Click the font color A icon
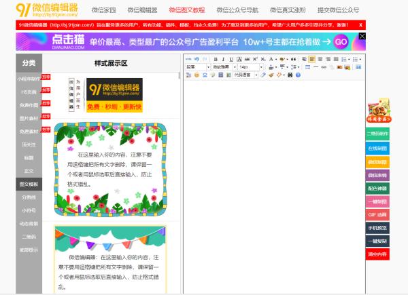The image size is (408, 295). (x=271, y=59)
